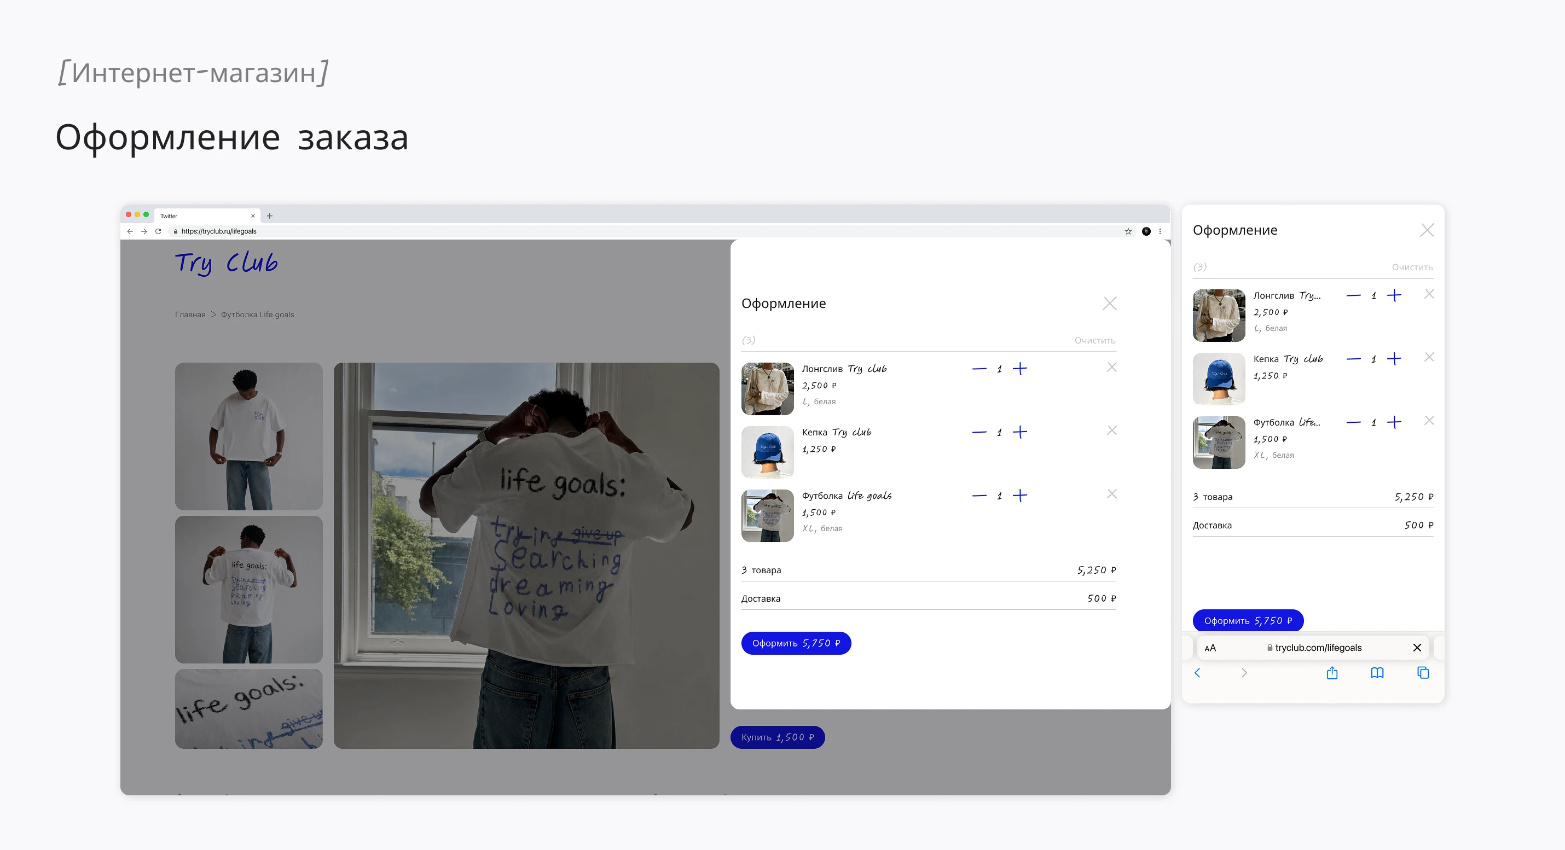
Task: Decrease Лонгслив Try club quantity in desktop cart
Action: tap(979, 369)
